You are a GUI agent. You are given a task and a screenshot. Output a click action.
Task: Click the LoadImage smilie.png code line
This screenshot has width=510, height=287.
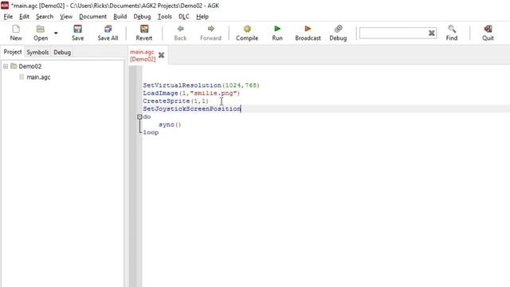[191, 93]
